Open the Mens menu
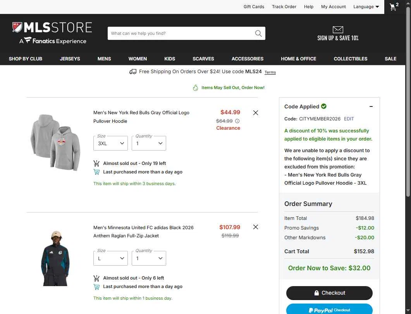Viewport: 411px width, 314px height. pos(104,59)
